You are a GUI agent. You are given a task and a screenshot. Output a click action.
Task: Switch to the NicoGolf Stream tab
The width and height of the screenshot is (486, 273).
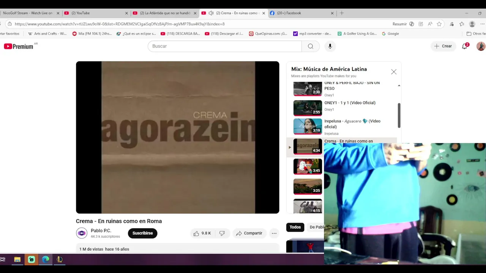pos(30,13)
